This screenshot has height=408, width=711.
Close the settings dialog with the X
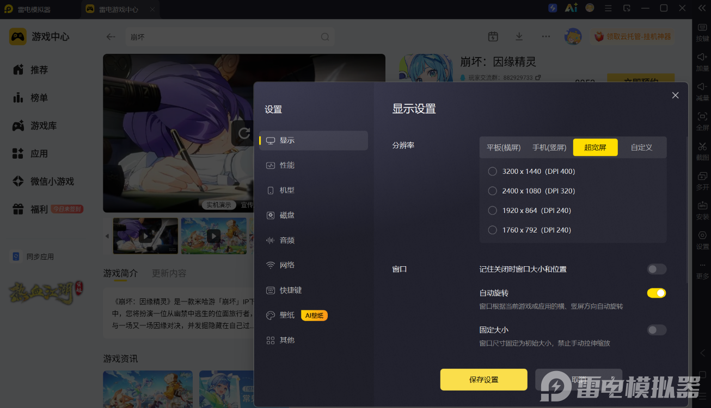click(x=675, y=95)
